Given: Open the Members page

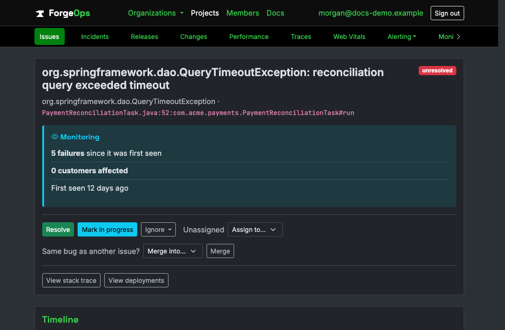Looking at the screenshot, I should tap(242, 13).
